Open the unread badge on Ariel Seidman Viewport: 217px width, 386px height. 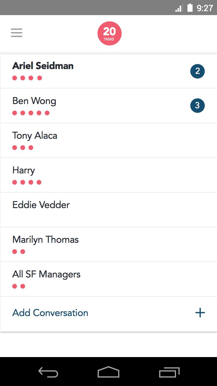pyautogui.click(x=197, y=71)
